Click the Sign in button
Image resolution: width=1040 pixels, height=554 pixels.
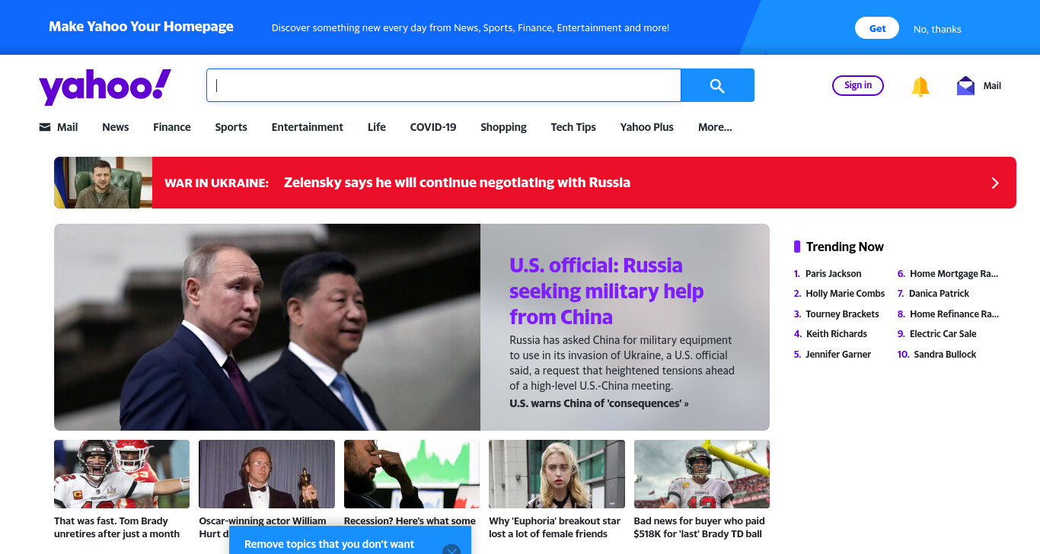858,85
